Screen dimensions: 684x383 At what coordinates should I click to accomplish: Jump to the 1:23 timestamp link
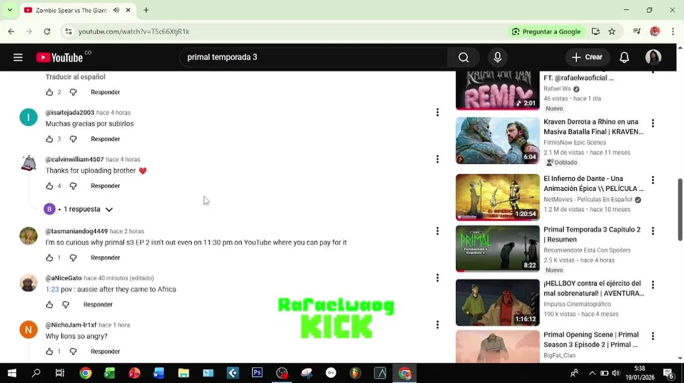point(52,289)
